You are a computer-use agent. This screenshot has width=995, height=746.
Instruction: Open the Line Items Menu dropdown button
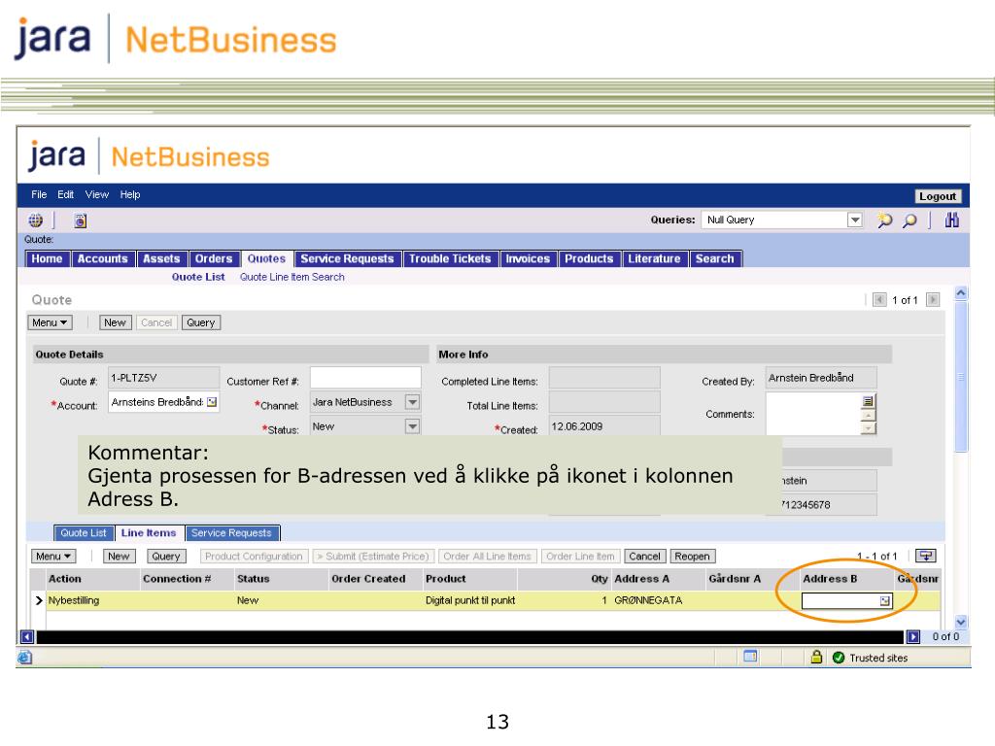pos(53,556)
